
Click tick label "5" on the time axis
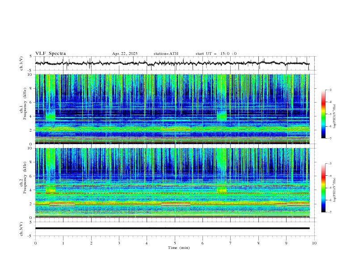(x=175, y=243)
